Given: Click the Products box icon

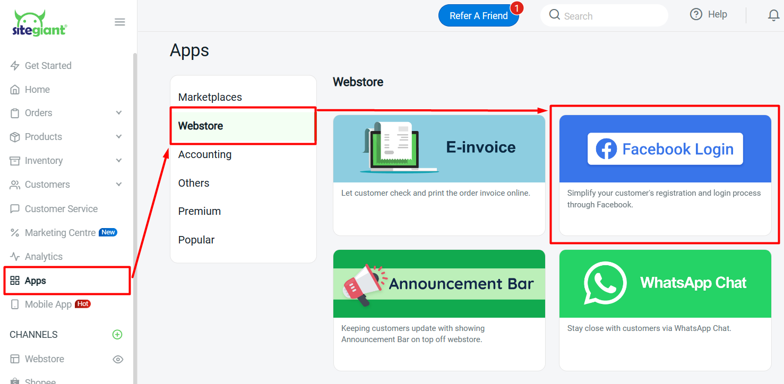Looking at the screenshot, I should pyautogui.click(x=15, y=137).
